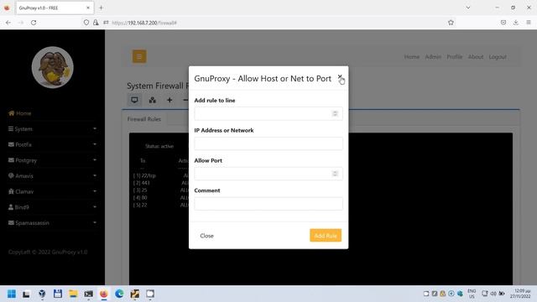
Task: Click the Status: active text
Action: [x=159, y=146]
